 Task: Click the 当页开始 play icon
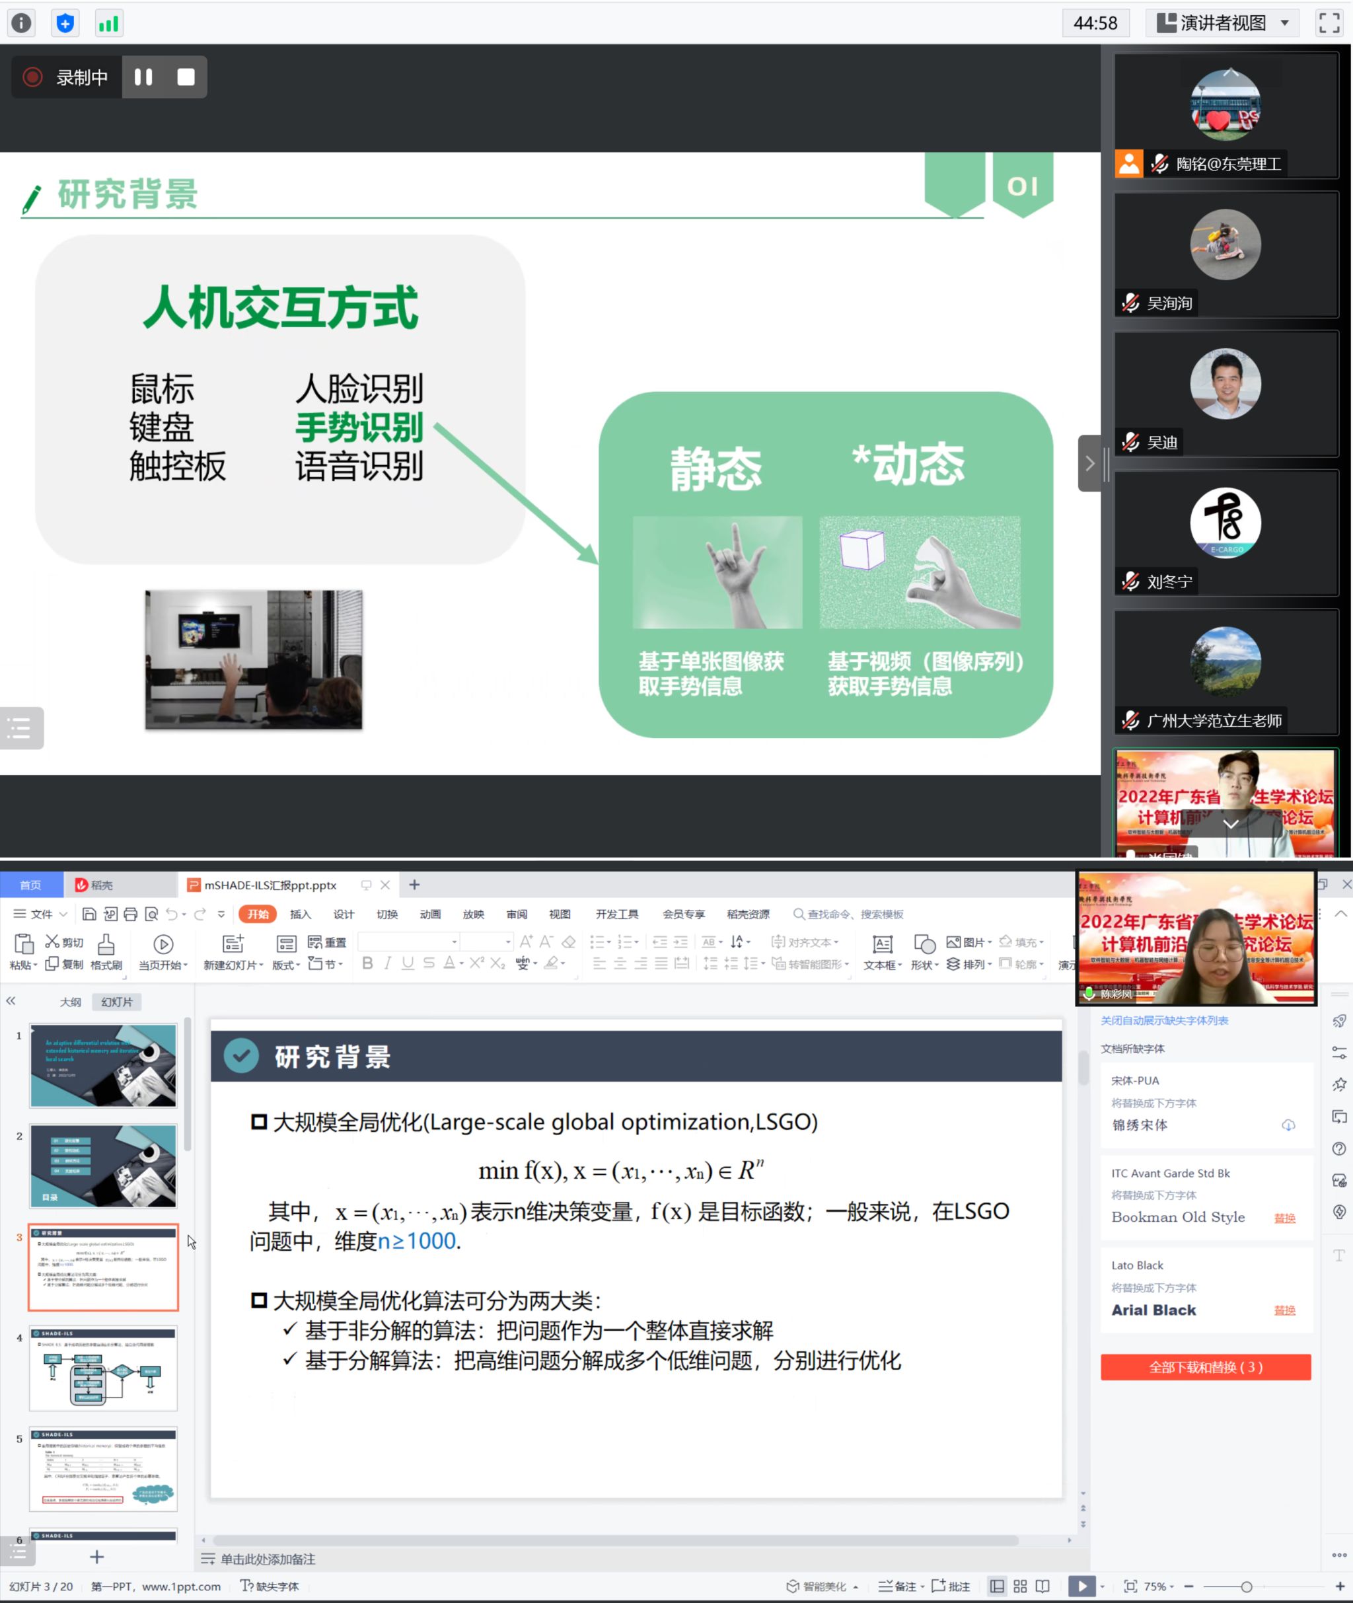click(x=163, y=944)
